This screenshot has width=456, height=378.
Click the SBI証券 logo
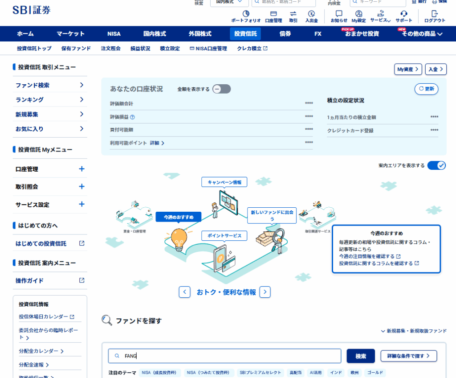pyautogui.click(x=32, y=10)
